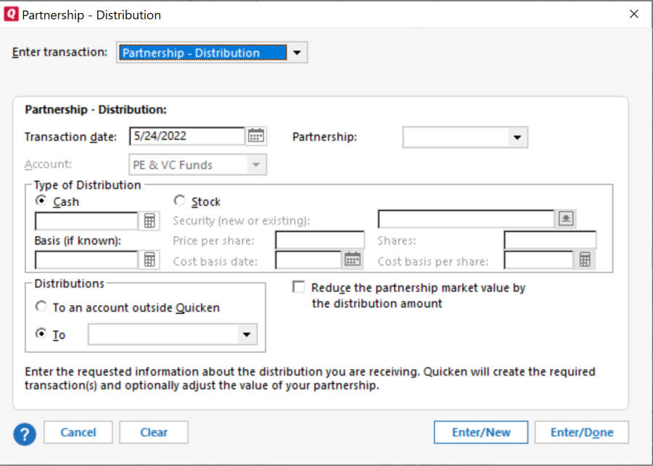Image resolution: width=653 pixels, height=466 pixels.
Task: Expand the To account dropdown
Action: point(247,335)
